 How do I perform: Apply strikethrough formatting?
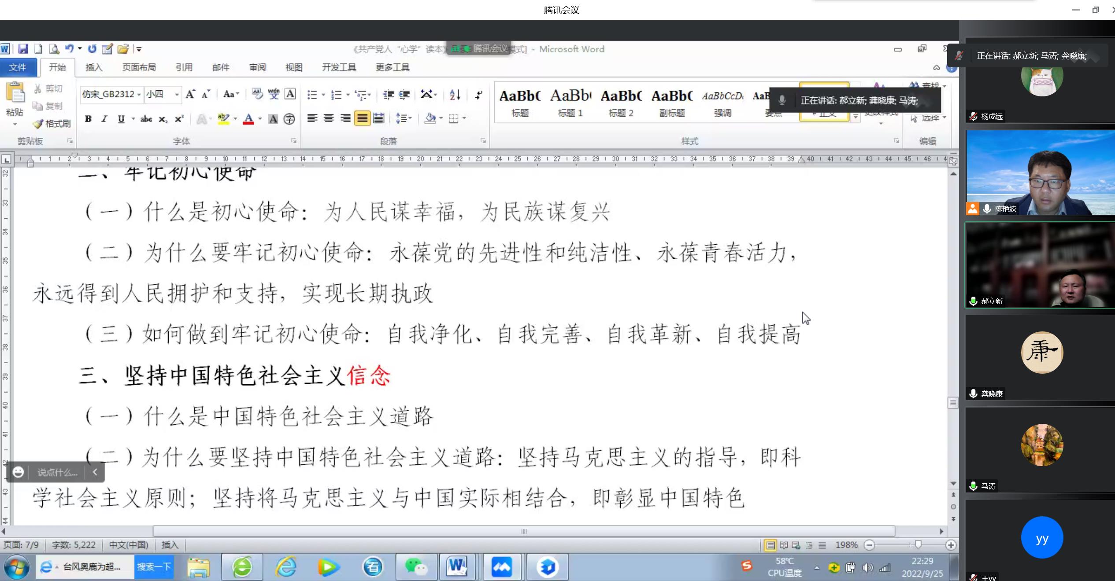point(146,119)
